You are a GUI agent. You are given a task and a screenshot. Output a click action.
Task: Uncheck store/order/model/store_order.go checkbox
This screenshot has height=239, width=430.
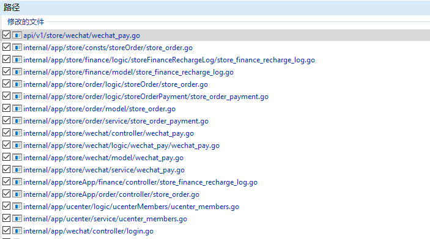pos(6,108)
